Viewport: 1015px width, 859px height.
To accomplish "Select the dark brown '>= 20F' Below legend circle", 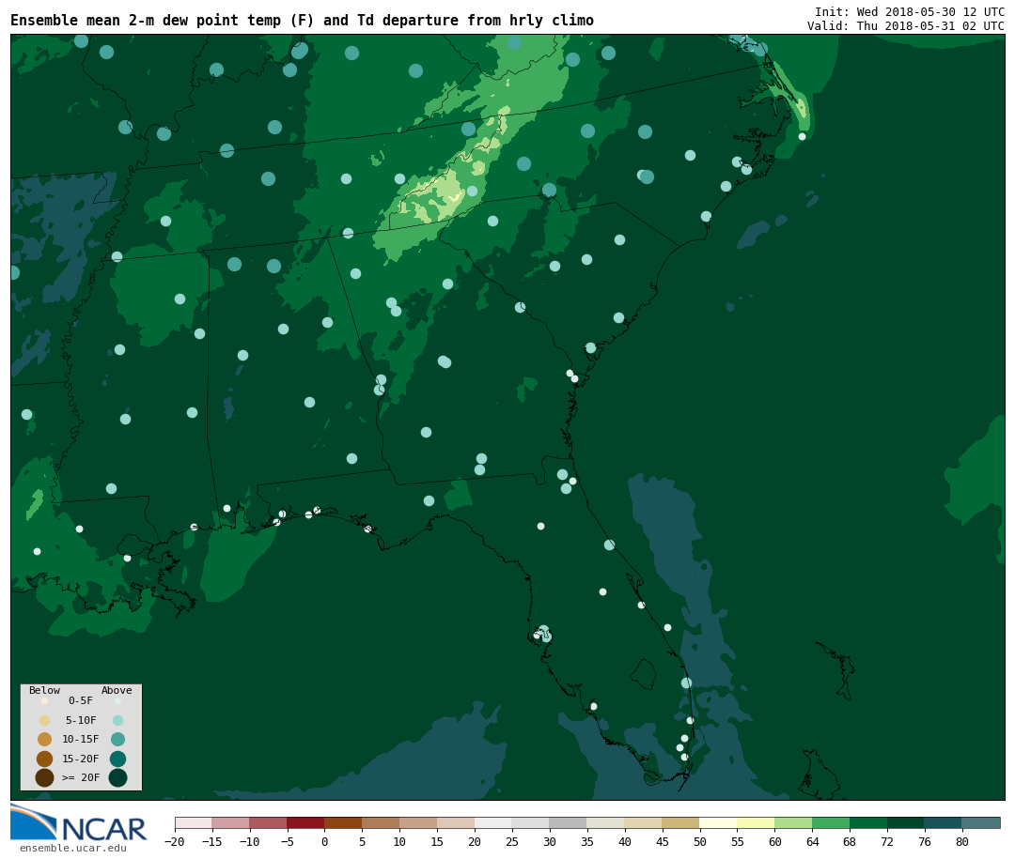I will coord(44,777).
